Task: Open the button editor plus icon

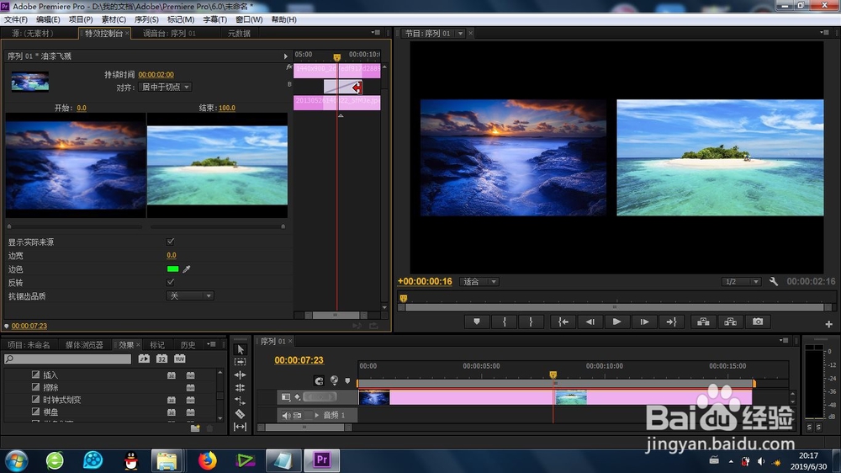Action: pos(828,324)
